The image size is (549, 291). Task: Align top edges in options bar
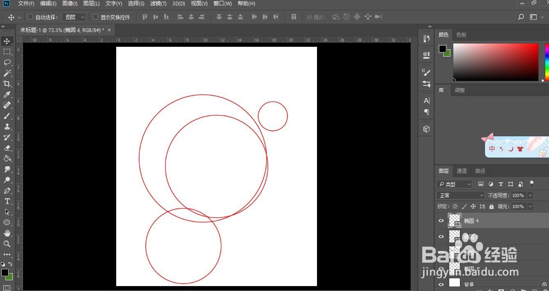coord(145,17)
